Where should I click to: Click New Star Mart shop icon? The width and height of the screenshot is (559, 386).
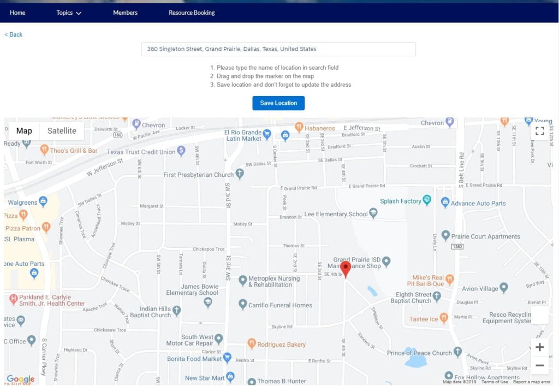230,377
